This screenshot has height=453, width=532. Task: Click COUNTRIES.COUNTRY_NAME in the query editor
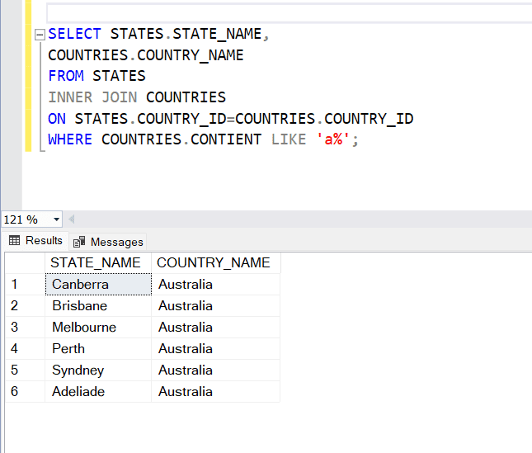146,55
